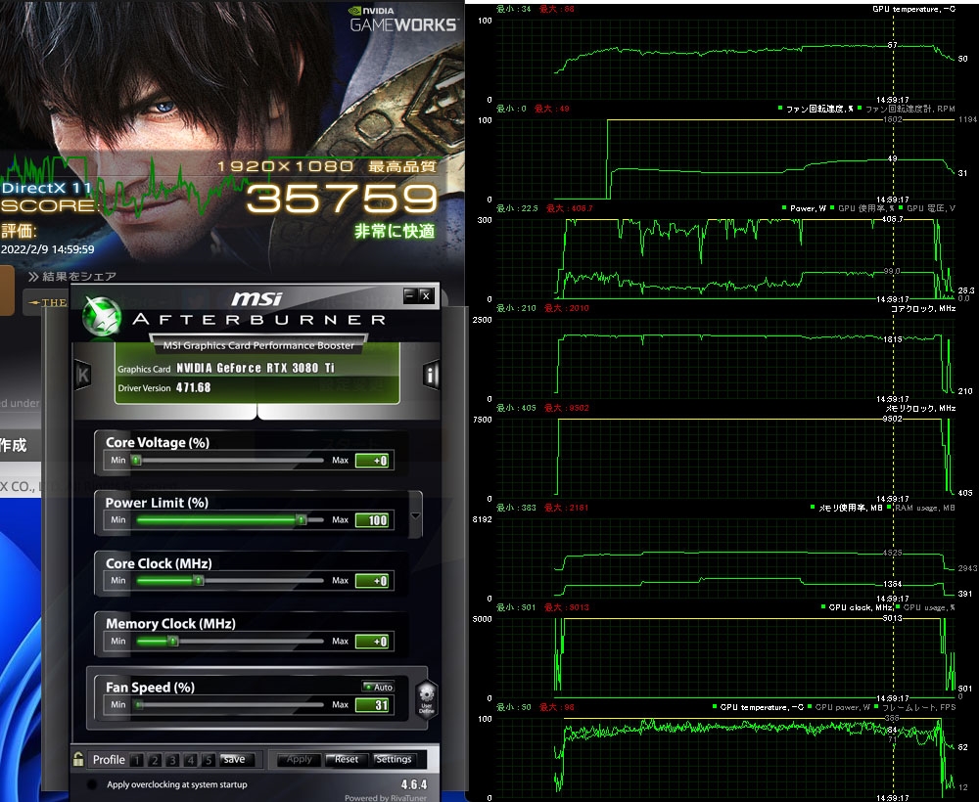Click the memory clock graph in monitor
This screenshot has height=802, width=979.
click(x=724, y=459)
